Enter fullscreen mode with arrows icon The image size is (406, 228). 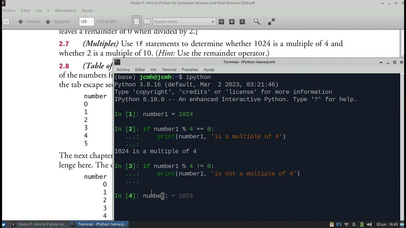click(x=271, y=22)
